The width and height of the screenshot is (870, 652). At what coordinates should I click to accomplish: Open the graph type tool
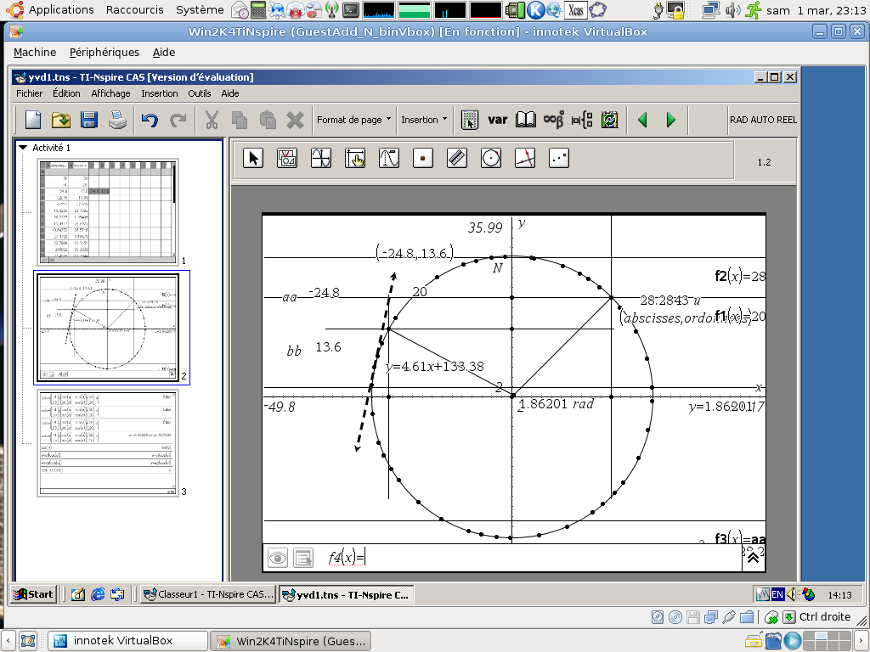(320, 159)
